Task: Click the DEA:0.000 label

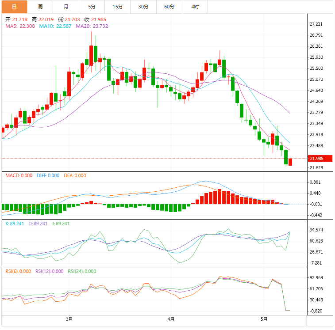Action: point(75,175)
